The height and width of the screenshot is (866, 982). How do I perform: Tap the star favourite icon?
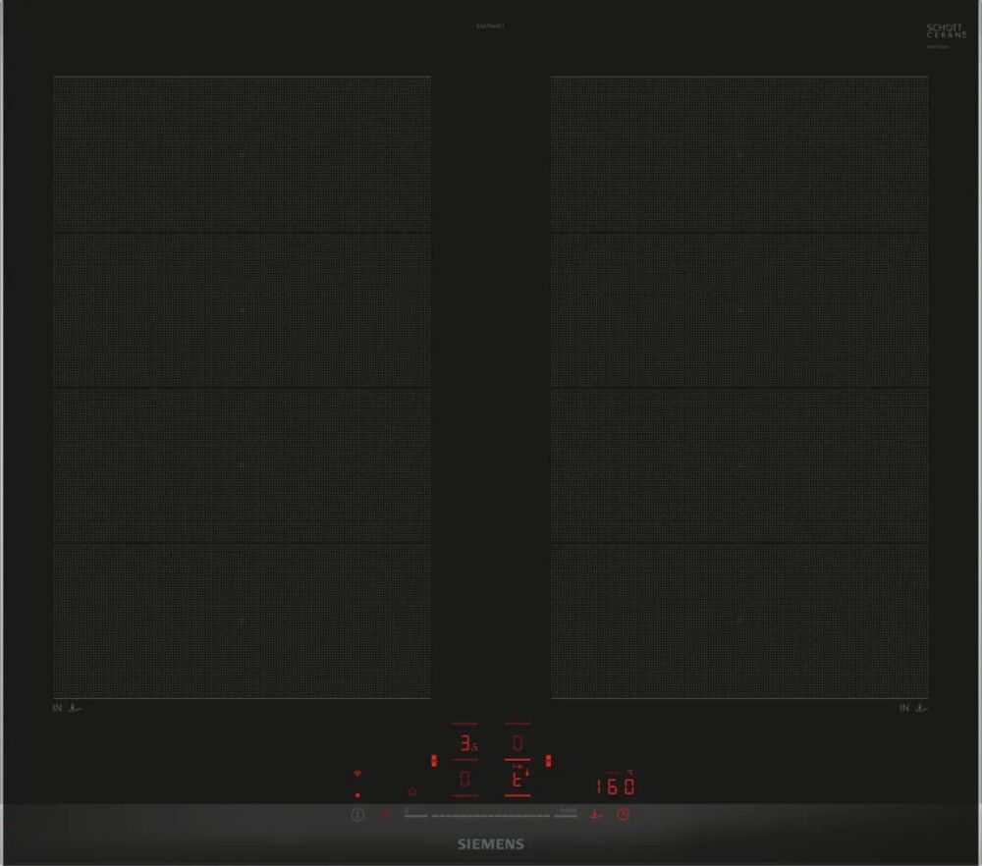click(411, 790)
